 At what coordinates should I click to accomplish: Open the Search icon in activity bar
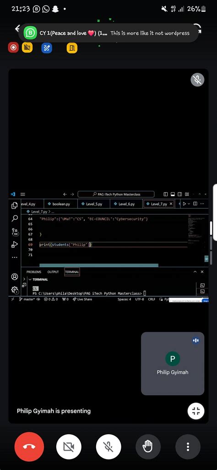coord(14,218)
